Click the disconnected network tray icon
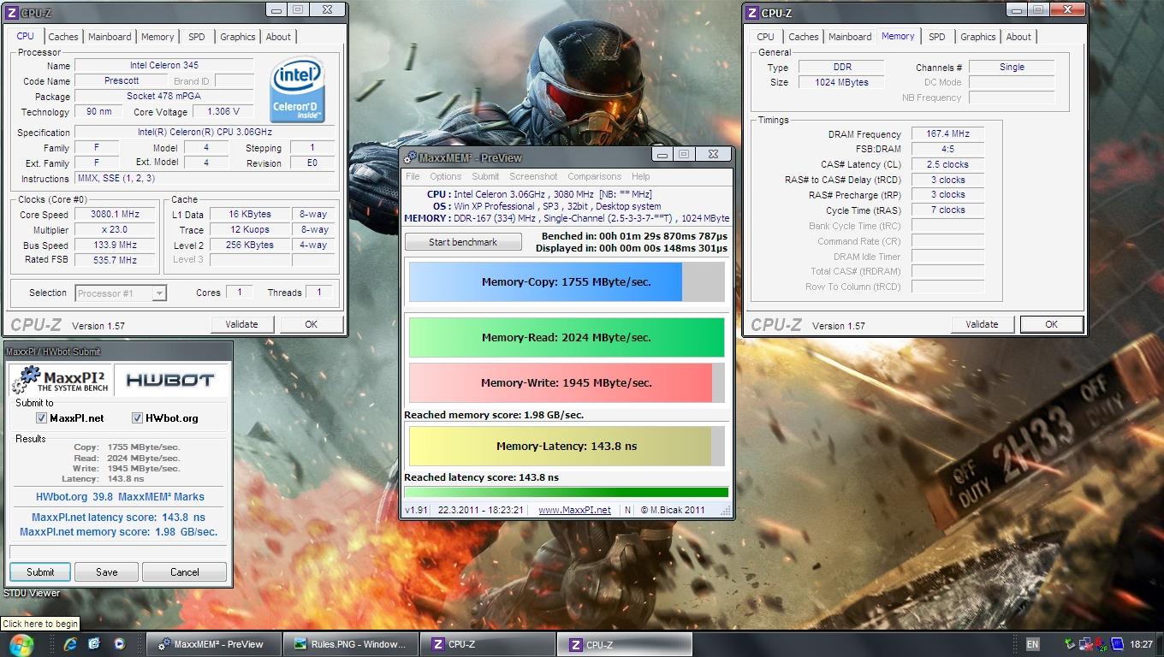The image size is (1164, 657). 1086,644
